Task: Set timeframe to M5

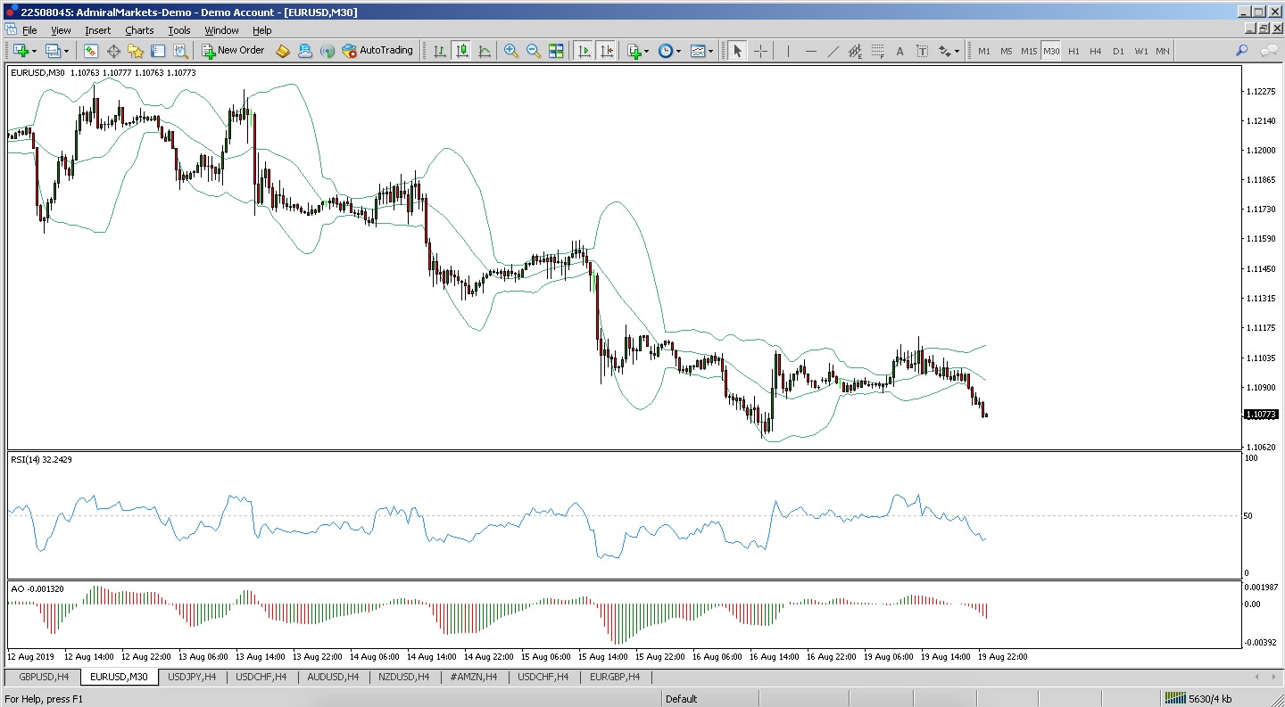Action: pyautogui.click(x=1007, y=51)
